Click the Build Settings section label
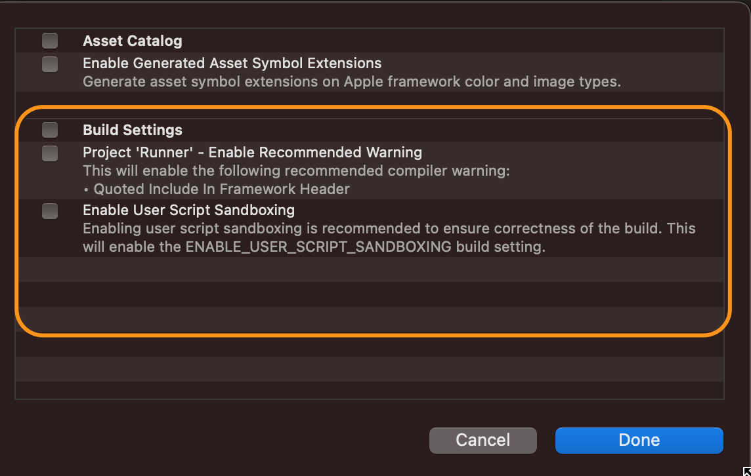Screen dimensions: 751x476 point(132,129)
